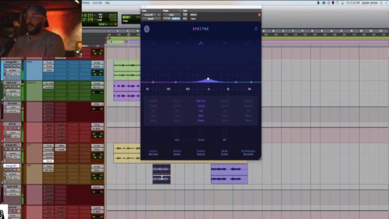Viewport: 389px width, 219px height.
Task: Open the second bottom option beside Quality
Action: tap(177, 153)
